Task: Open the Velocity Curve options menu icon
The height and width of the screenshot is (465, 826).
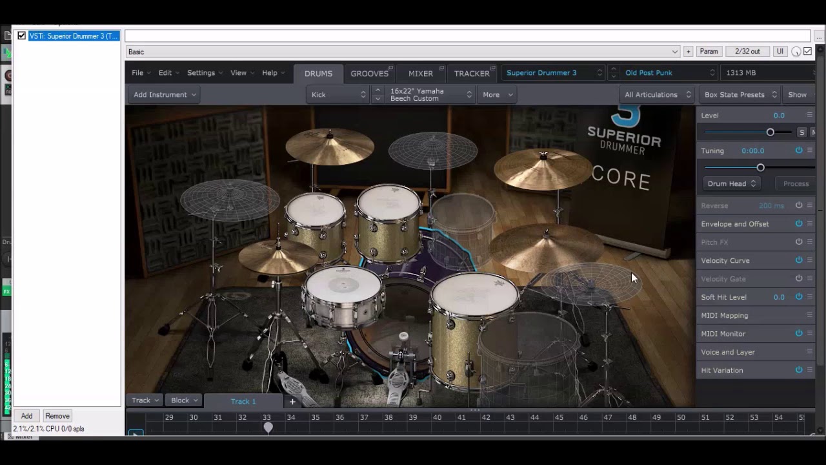Action: click(x=810, y=260)
